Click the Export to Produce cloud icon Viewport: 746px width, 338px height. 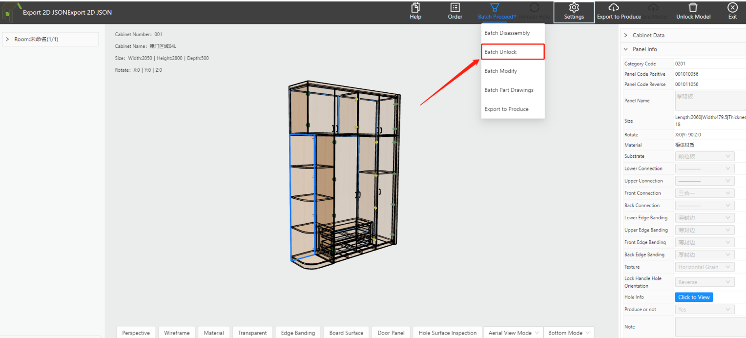point(614,8)
